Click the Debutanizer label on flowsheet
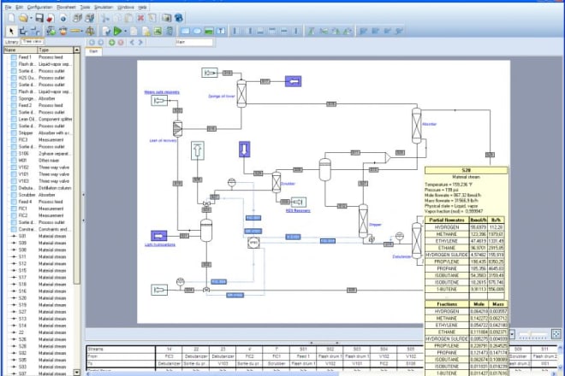 [401, 256]
